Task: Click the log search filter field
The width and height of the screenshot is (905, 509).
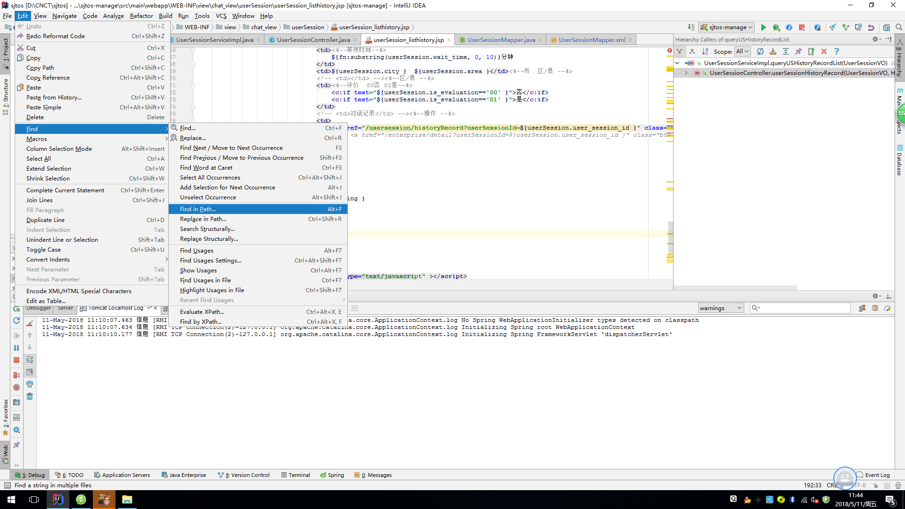Action: 800,308
